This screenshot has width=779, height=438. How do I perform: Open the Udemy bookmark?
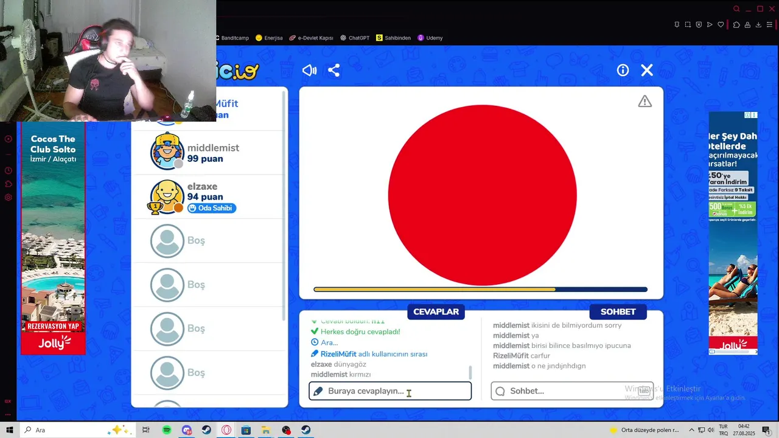[430, 38]
